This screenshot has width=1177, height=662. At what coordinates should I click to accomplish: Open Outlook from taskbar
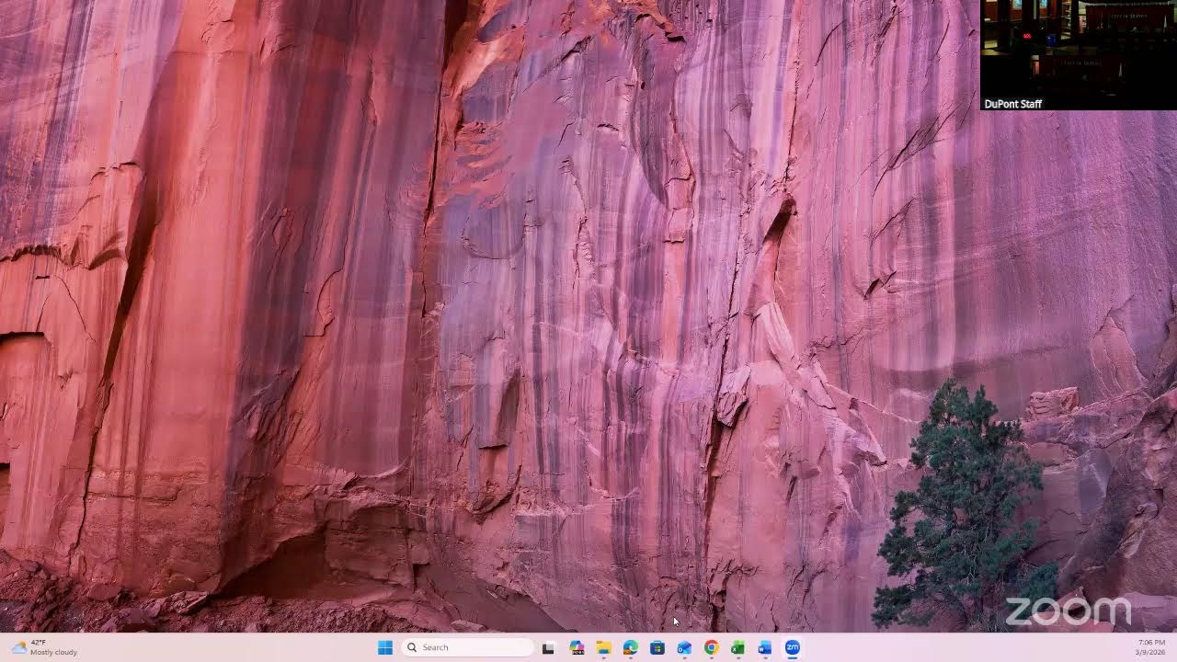(x=684, y=647)
